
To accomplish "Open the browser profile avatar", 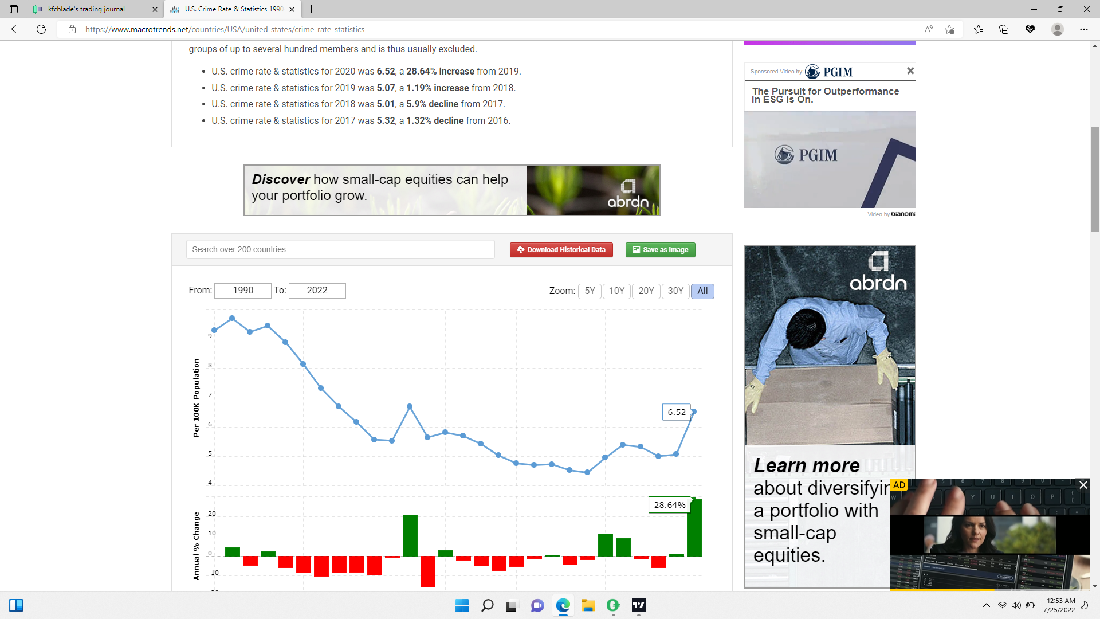I will click(1058, 29).
